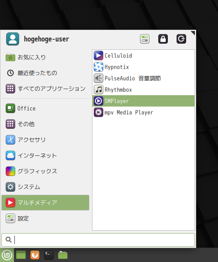Click the grid icon for すべてのアプリケーション
Viewport: 218px width, 262px height.
[10, 89]
